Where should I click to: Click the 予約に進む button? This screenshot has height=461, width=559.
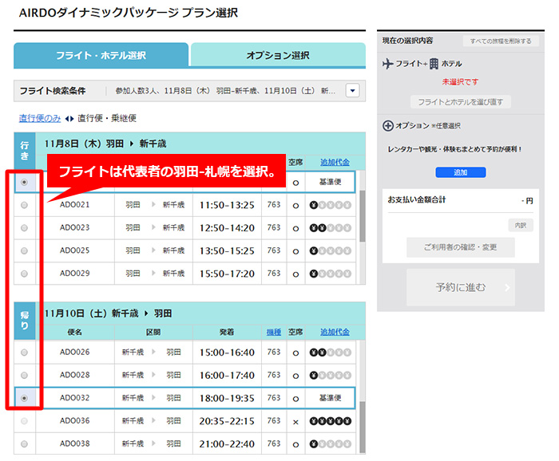[x=461, y=287]
